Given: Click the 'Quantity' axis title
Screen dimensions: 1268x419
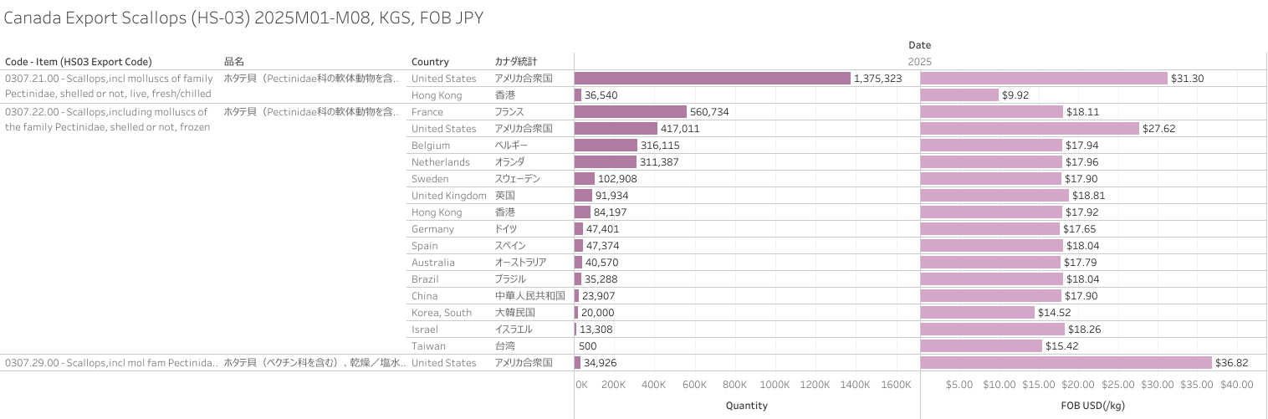Looking at the screenshot, I should 746,406.
